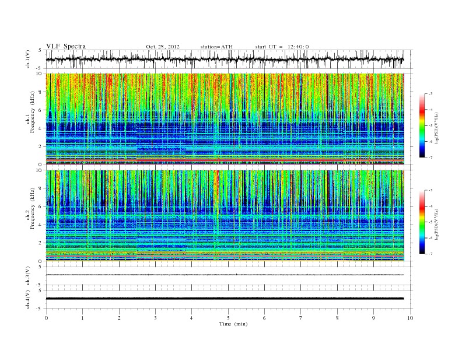Click the "ch.1(V)" y-axis label
This screenshot has height=357, width=462.
[28, 60]
